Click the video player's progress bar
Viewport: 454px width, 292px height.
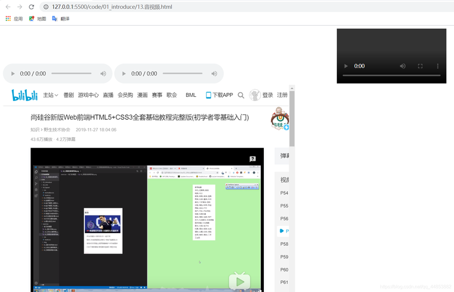[391, 75]
